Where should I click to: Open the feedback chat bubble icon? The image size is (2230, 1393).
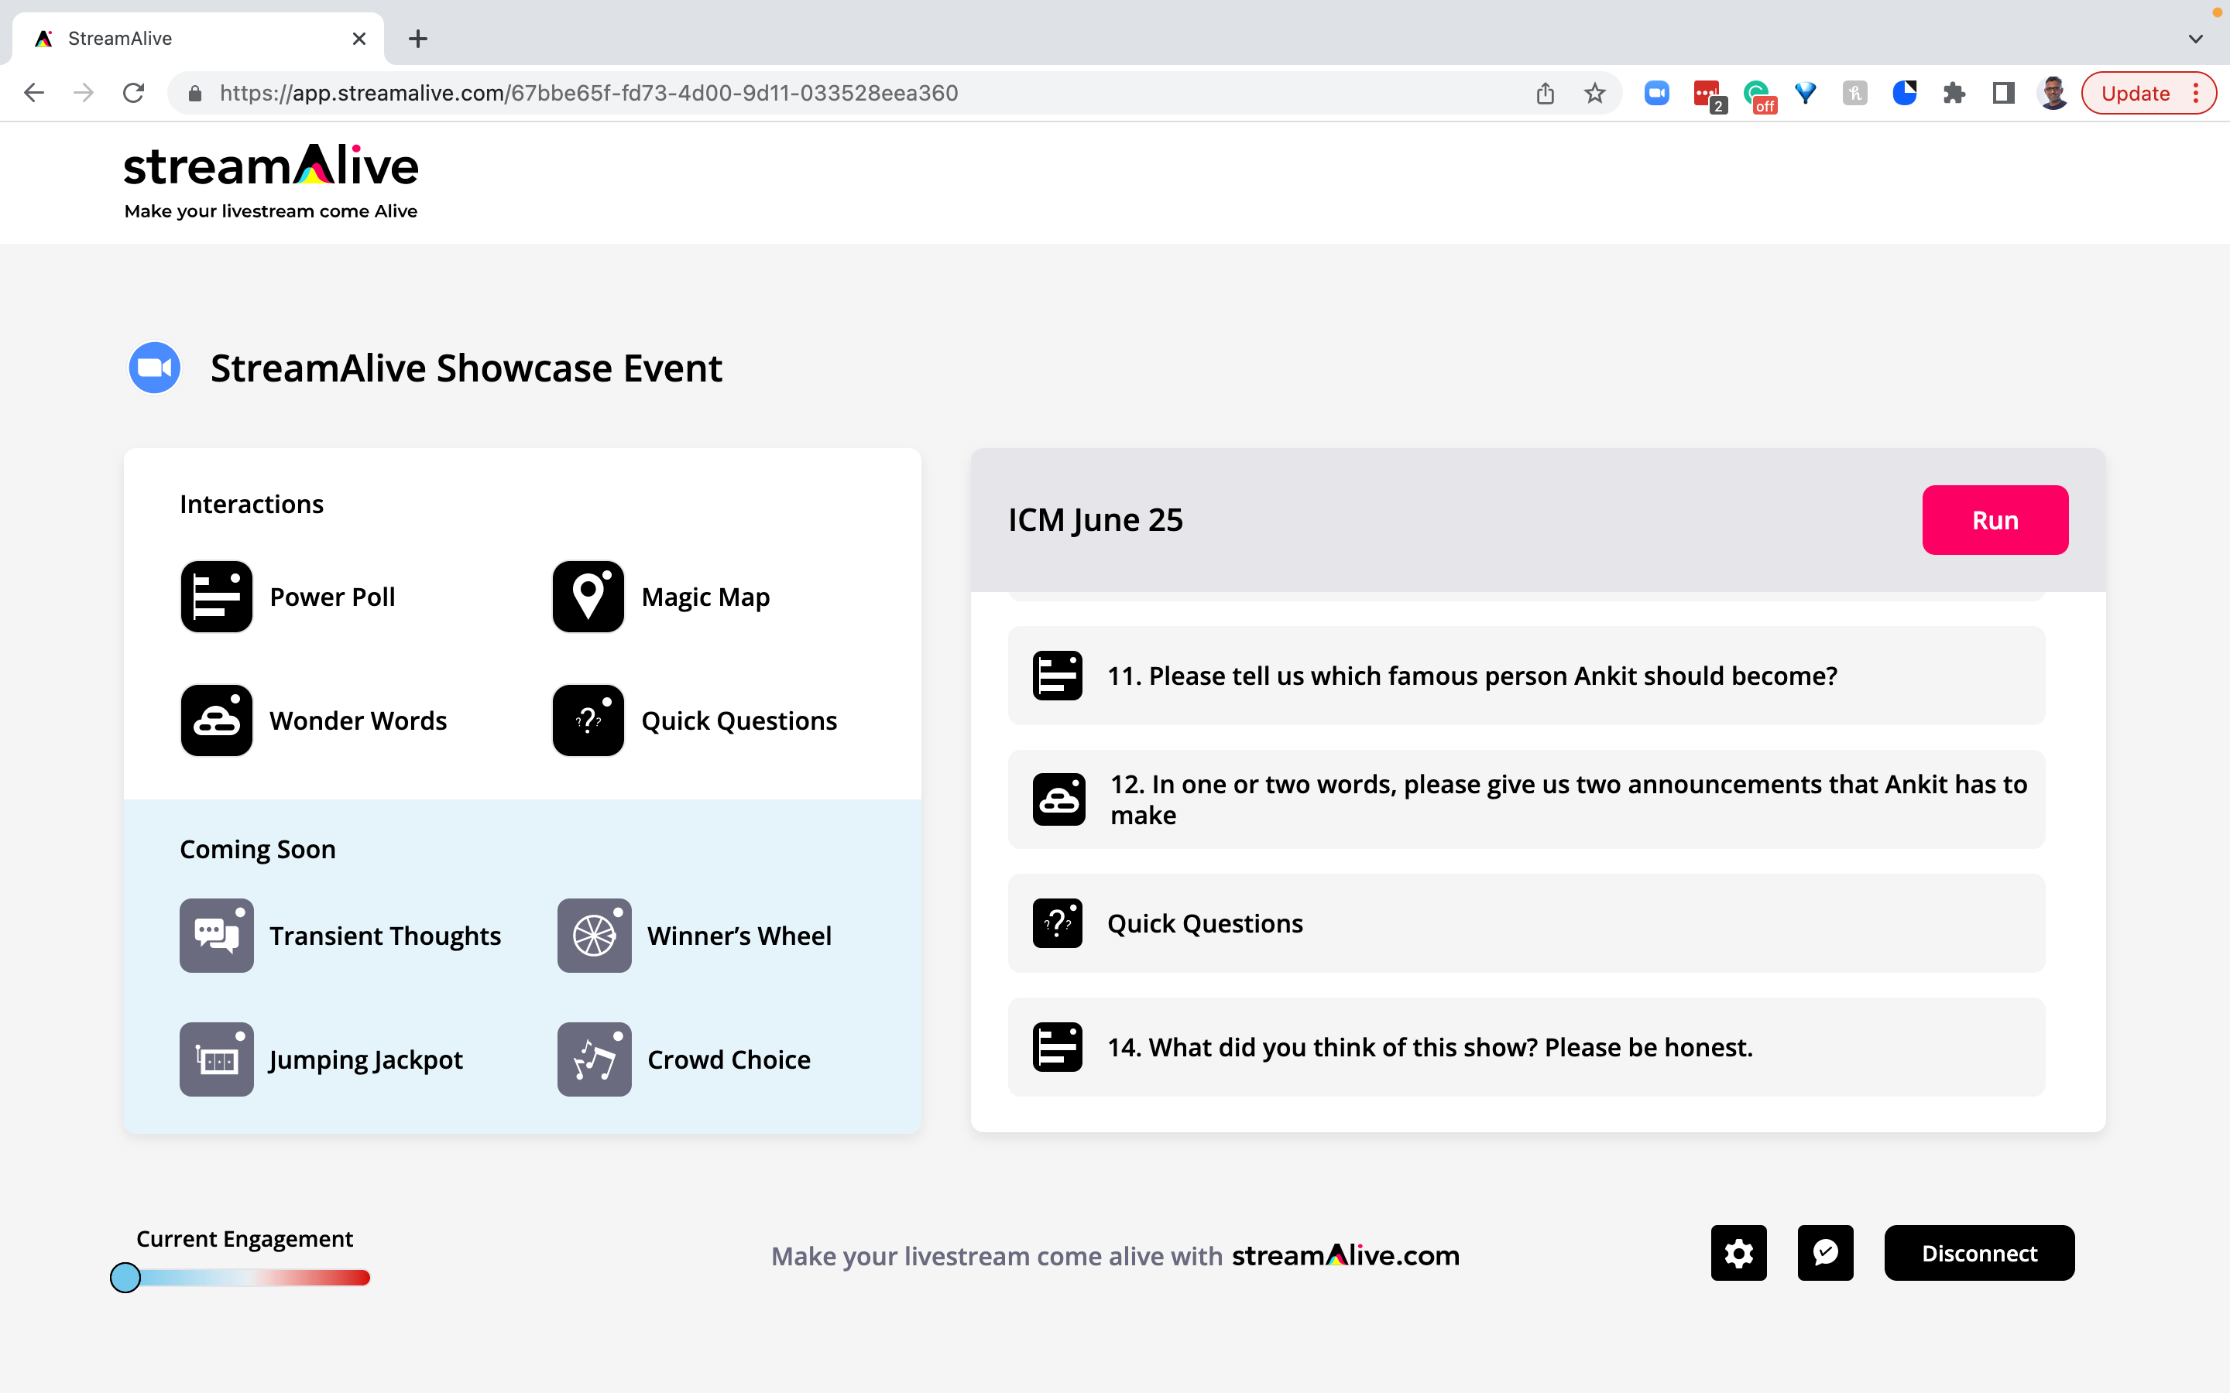[x=1826, y=1253]
